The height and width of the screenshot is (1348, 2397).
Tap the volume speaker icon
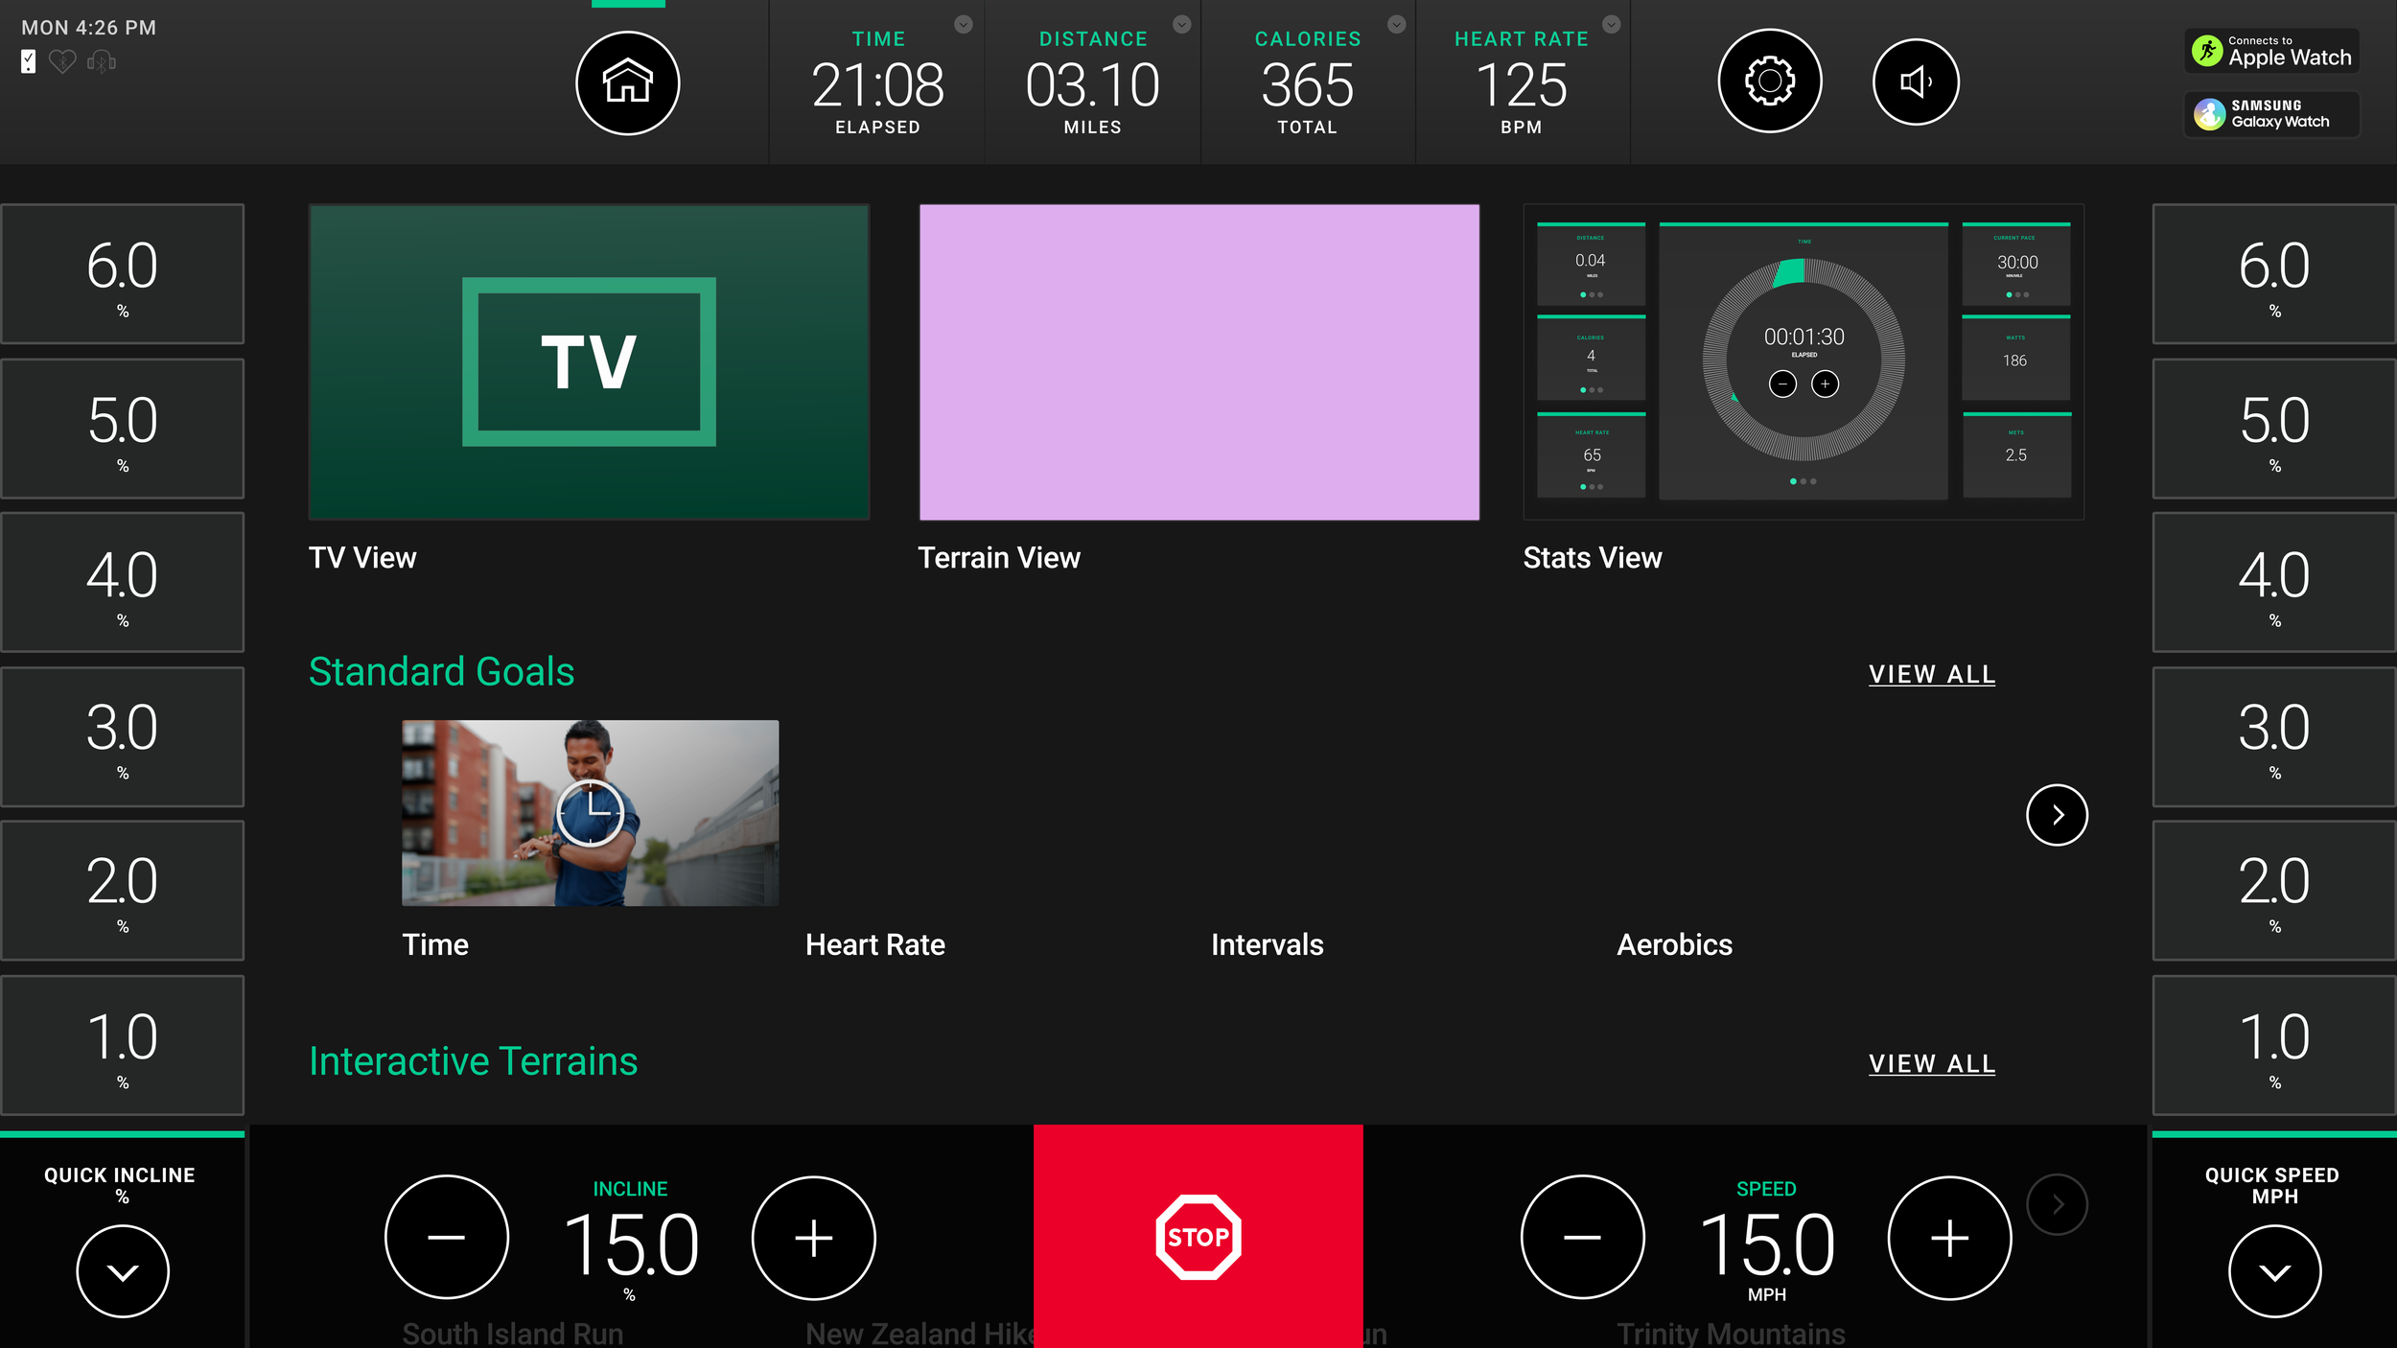1916,82
